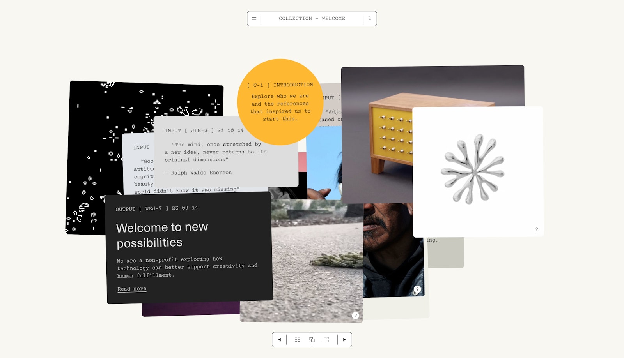This screenshot has width=624, height=358.
Task: Click the Read more link
Action: click(x=132, y=289)
